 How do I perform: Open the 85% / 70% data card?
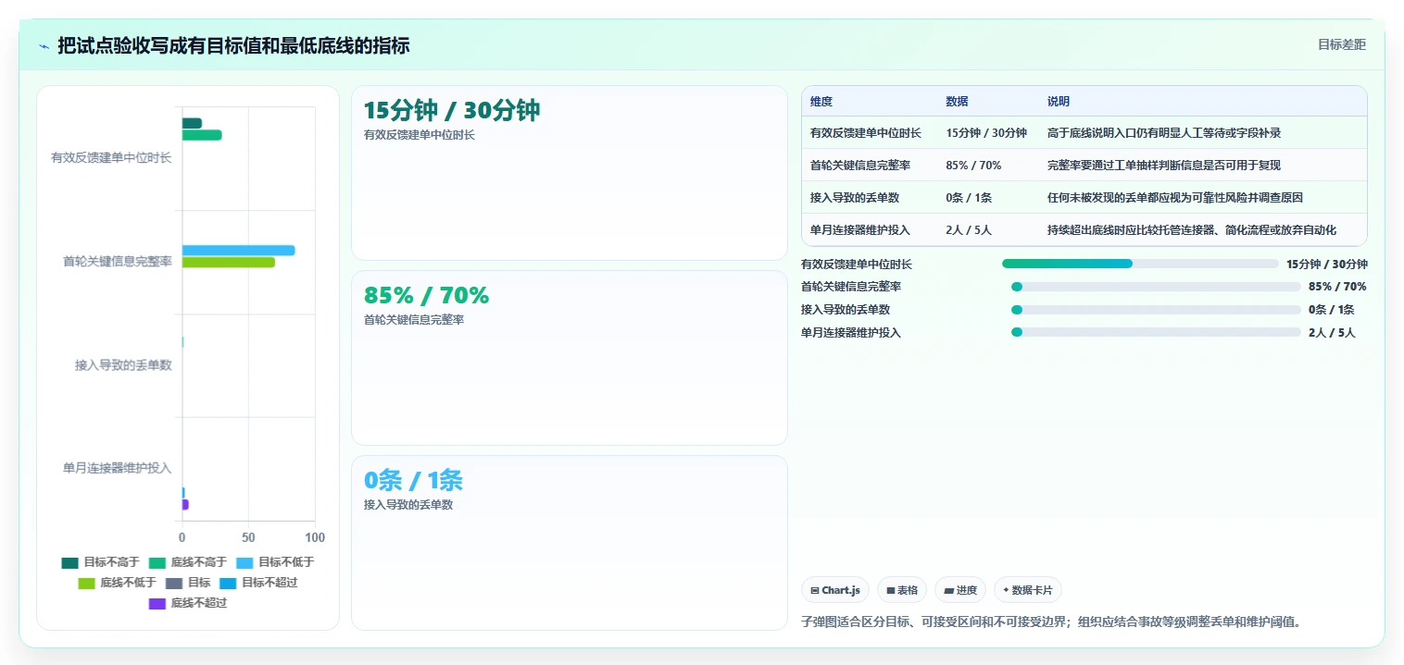[570, 358]
